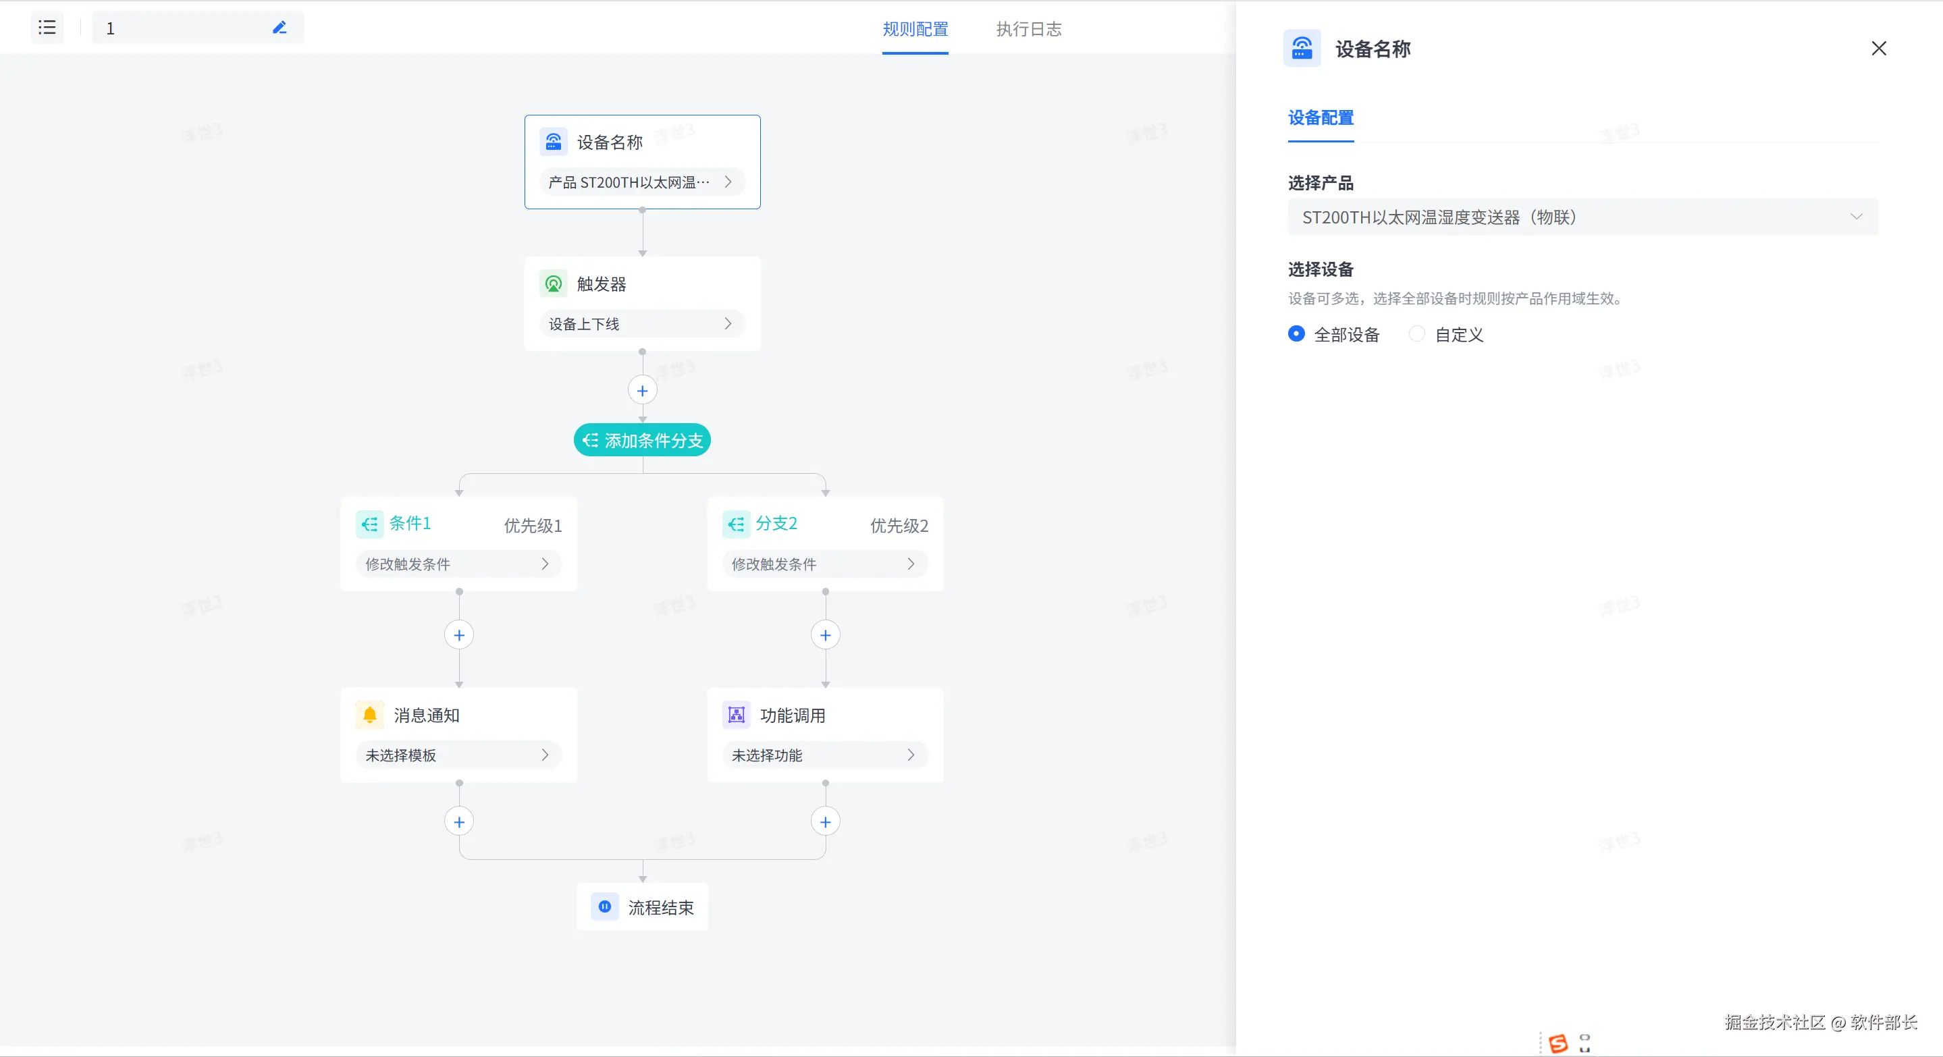This screenshot has height=1057, width=1943.
Task: Click the plus button below 功能调用 node
Action: point(825,822)
